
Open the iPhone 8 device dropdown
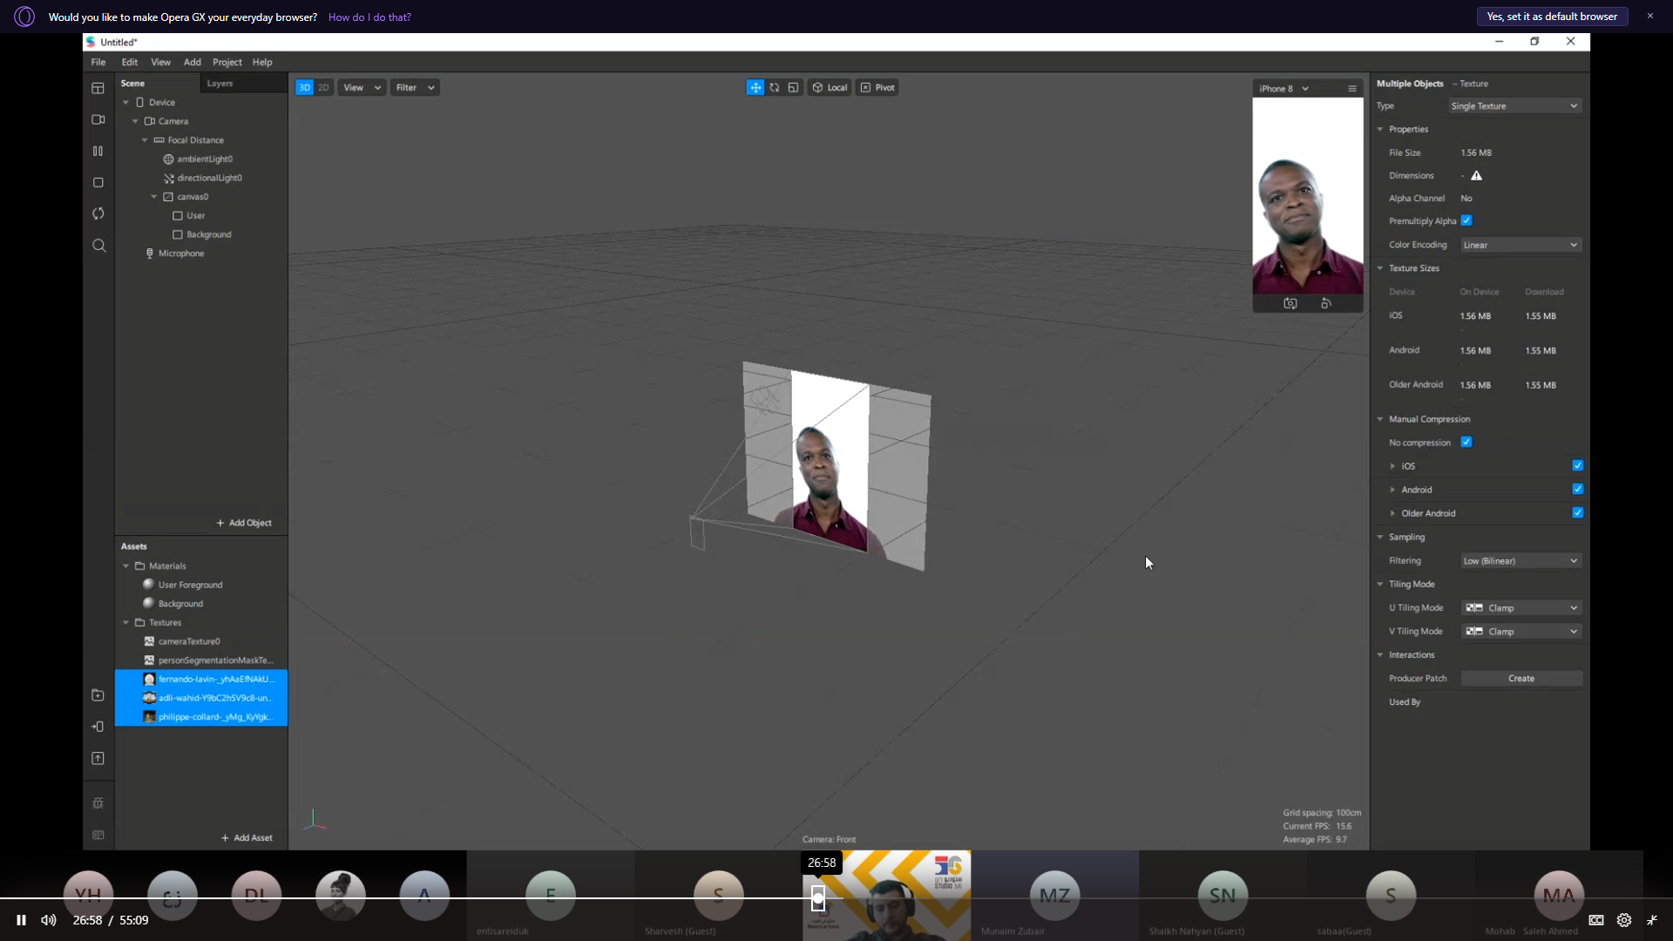coord(1284,89)
